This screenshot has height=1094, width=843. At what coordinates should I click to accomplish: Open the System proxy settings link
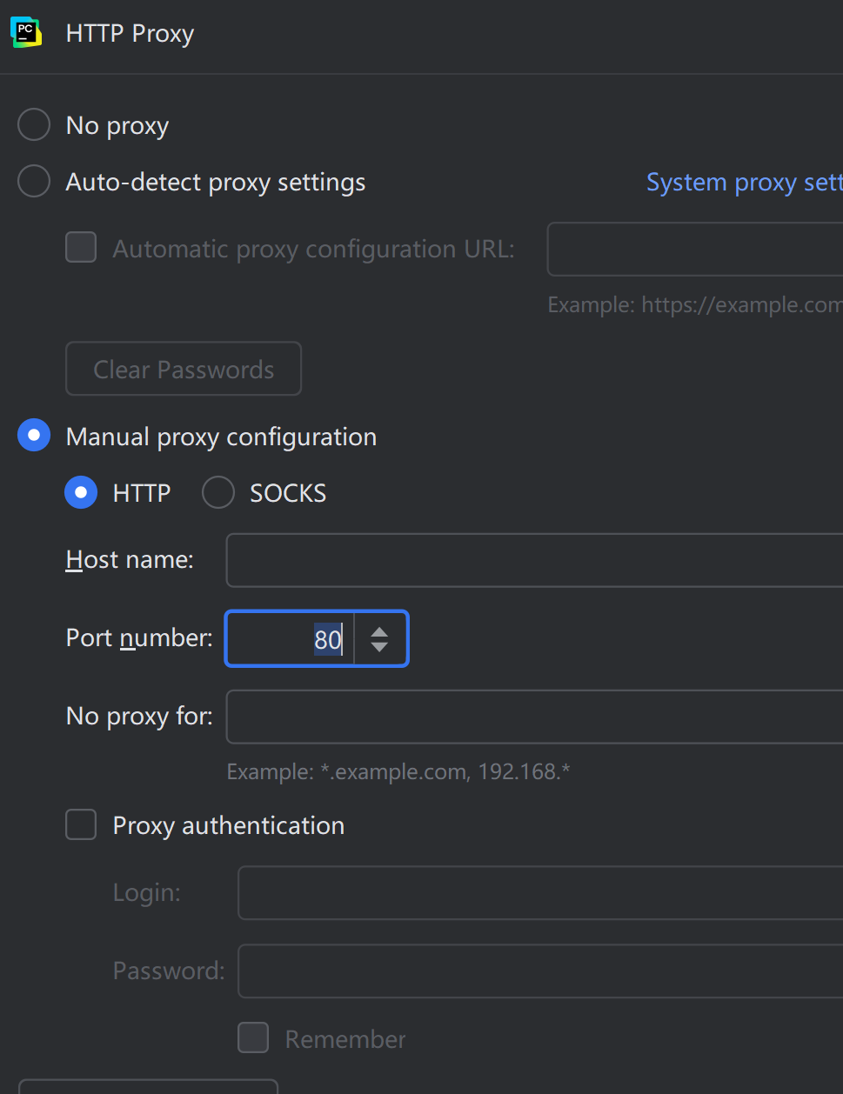pyautogui.click(x=743, y=183)
